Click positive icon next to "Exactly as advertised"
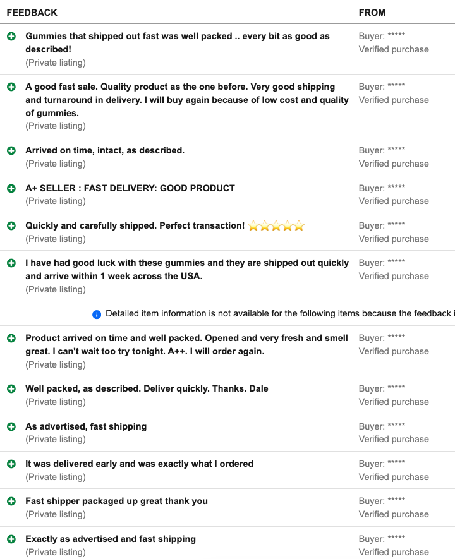Screen dimensions: 455x559 pyautogui.click(x=11, y=539)
